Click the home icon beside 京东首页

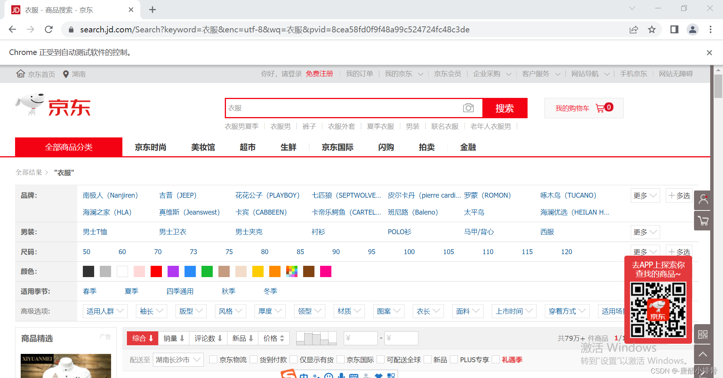click(21, 74)
